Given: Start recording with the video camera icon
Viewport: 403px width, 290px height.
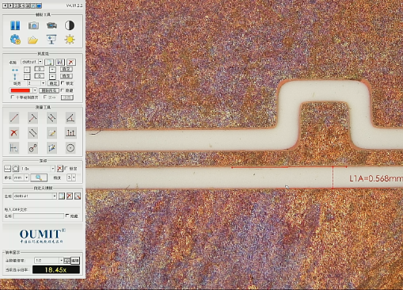Looking at the screenshot, I should (51, 25).
